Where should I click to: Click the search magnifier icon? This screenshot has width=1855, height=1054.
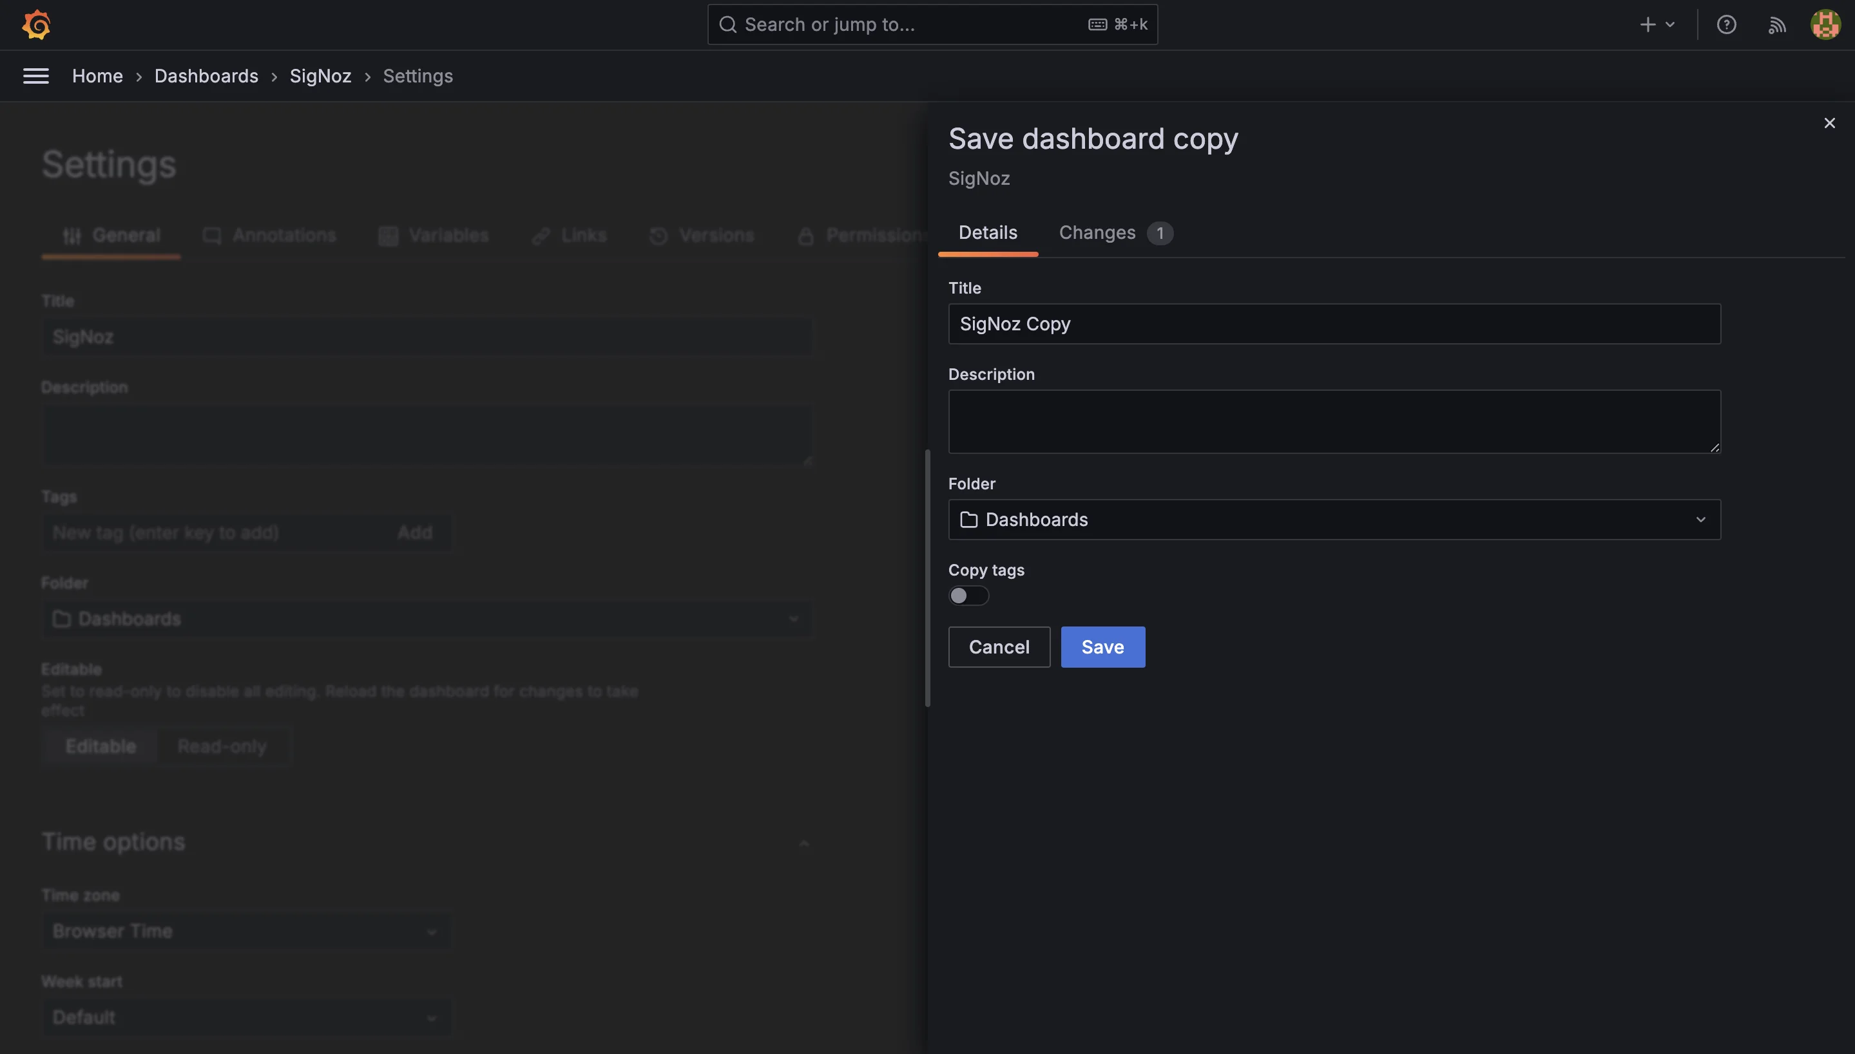pyautogui.click(x=727, y=24)
